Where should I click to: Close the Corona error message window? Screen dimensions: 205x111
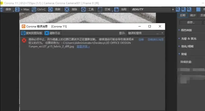pos(160,26)
